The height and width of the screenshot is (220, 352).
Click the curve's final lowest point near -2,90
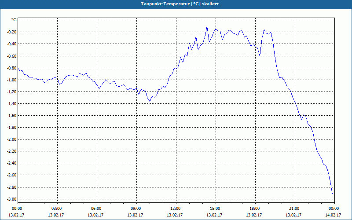[x=332, y=194]
